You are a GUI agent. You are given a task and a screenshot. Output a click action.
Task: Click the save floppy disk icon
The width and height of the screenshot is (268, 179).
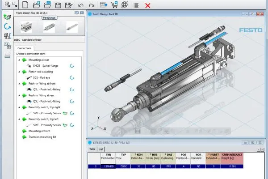[x=58, y=5]
